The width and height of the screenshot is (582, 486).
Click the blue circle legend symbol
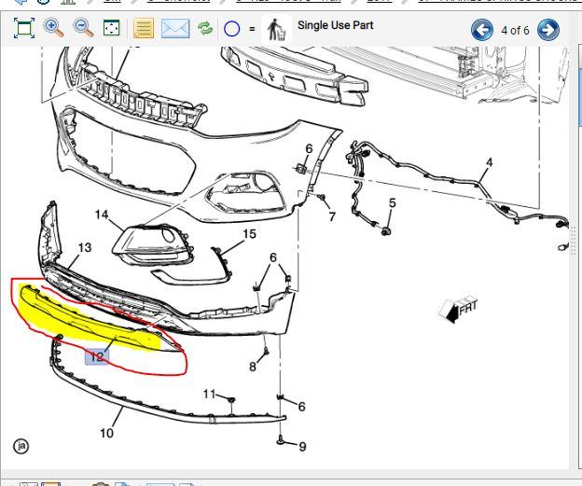pos(231,29)
